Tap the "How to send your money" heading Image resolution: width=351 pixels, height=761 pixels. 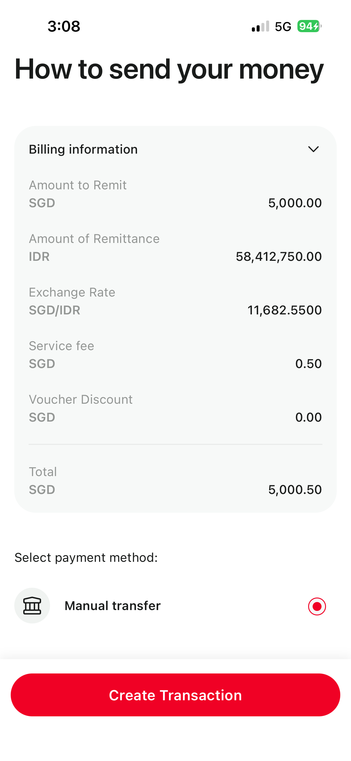(169, 69)
